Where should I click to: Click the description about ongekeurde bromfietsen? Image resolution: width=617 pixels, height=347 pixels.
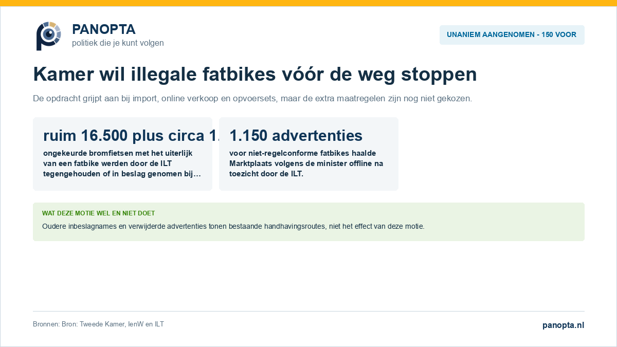pos(122,163)
